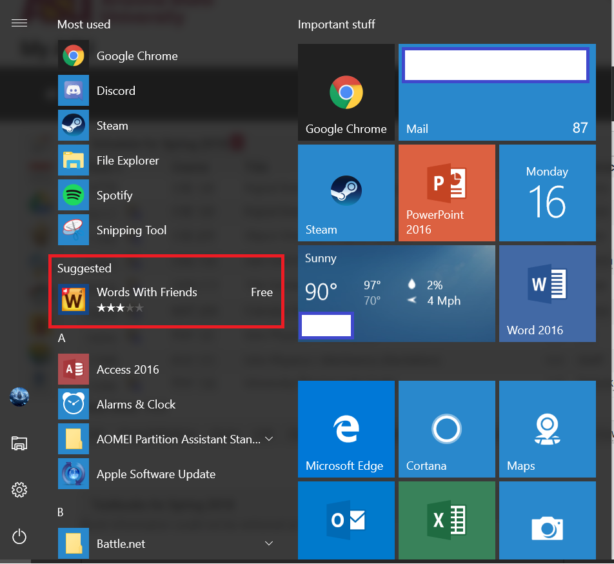Screen dimensions: 614x564
Task: Open the PowerPoint 2016 tile
Action: 446,192
